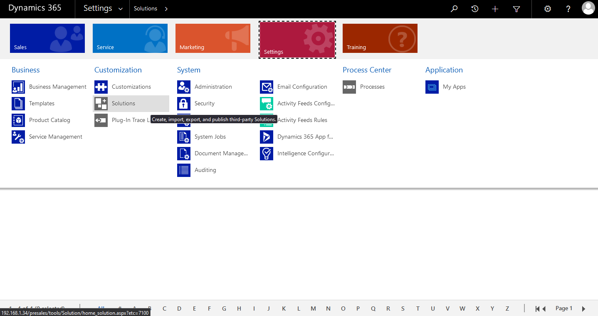The width and height of the screenshot is (598, 316).
Task: Click the search magnifier icon in top bar
Action: pyautogui.click(x=454, y=9)
